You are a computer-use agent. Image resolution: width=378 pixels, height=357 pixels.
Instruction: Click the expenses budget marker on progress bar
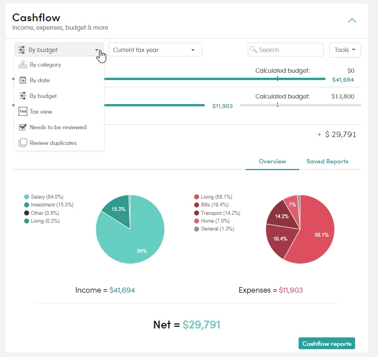(x=277, y=105)
